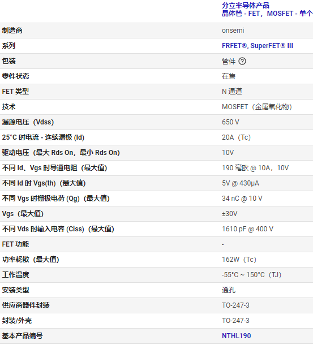Click the 5V @ 430µA threshold value
313x345 pixels.
click(241, 183)
